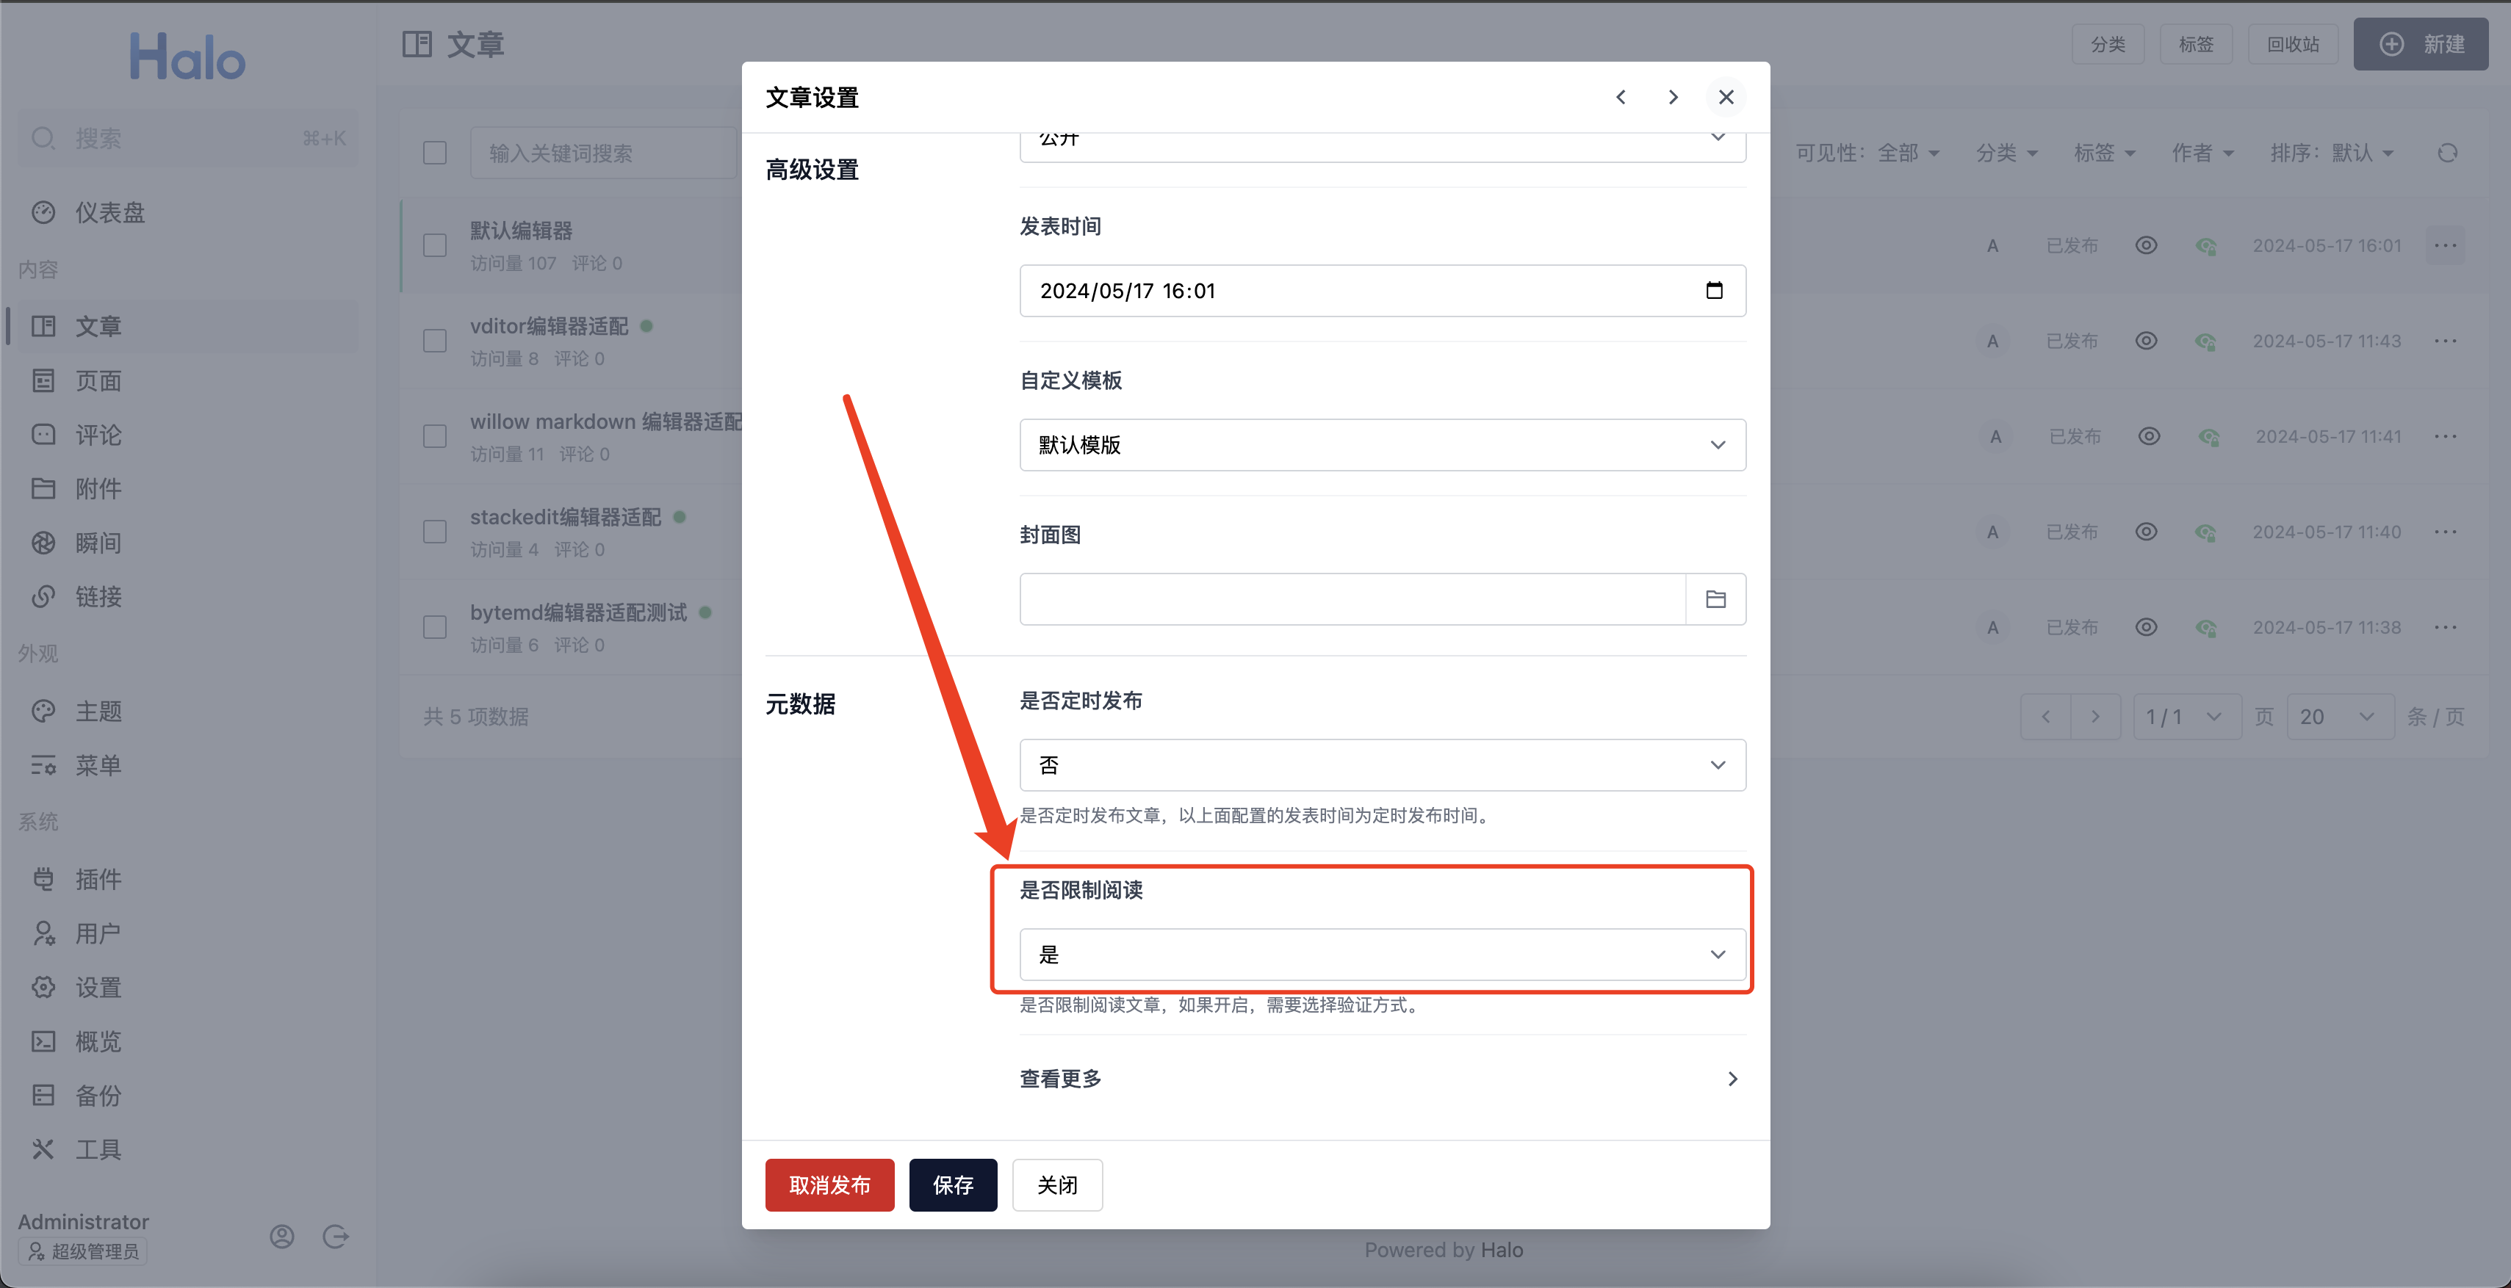This screenshot has width=2511, height=1288.
Task: Open the user profile icon next to Administrator
Action: (x=281, y=1237)
